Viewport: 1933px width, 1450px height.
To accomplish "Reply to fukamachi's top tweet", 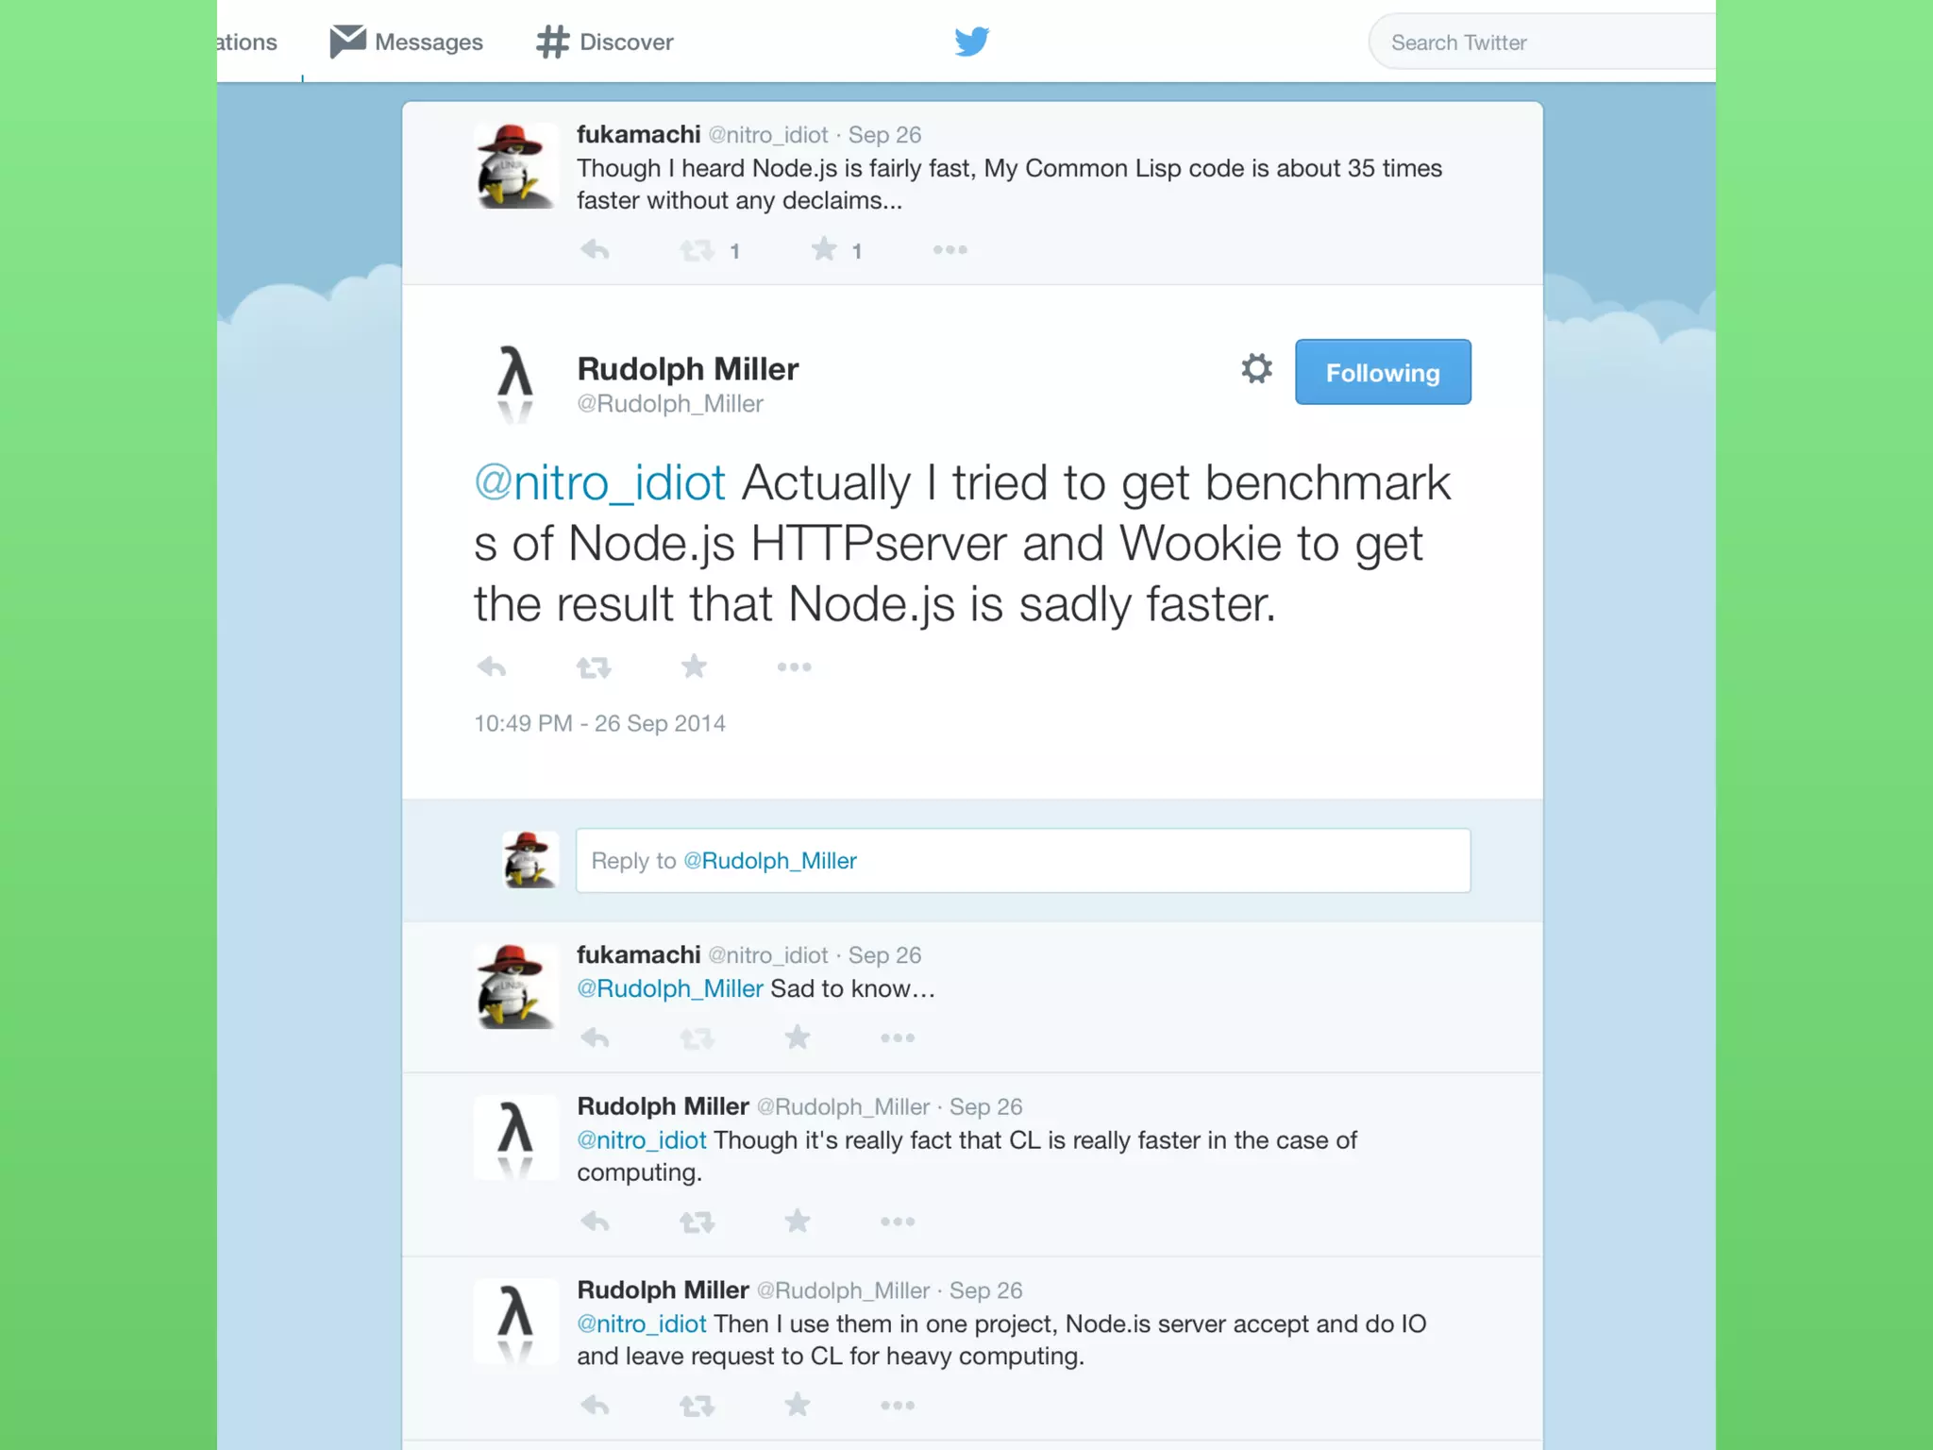I will pos(595,250).
